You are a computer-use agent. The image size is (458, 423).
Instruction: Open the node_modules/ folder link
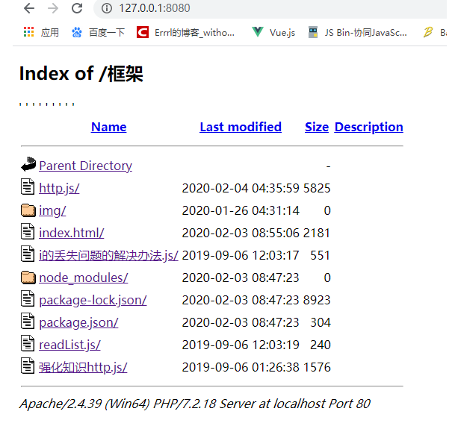[84, 278]
